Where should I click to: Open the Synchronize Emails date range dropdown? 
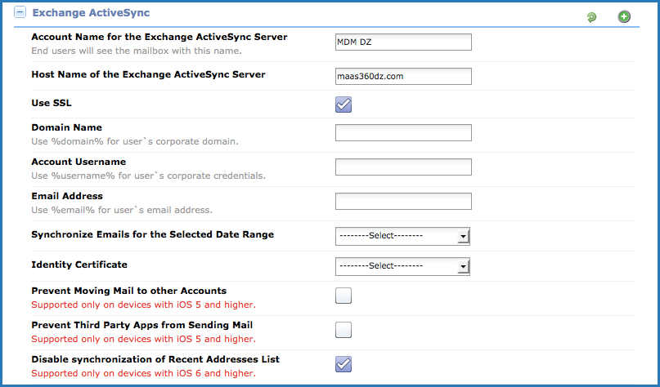point(402,236)
